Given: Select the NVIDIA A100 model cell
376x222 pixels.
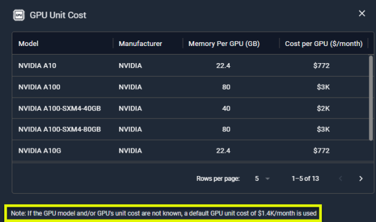Looking at the screenshot, I should click(39, 87).
